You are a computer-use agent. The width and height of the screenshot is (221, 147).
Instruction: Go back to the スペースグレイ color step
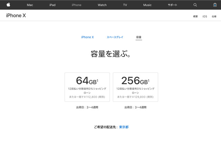tap(115, 37)
